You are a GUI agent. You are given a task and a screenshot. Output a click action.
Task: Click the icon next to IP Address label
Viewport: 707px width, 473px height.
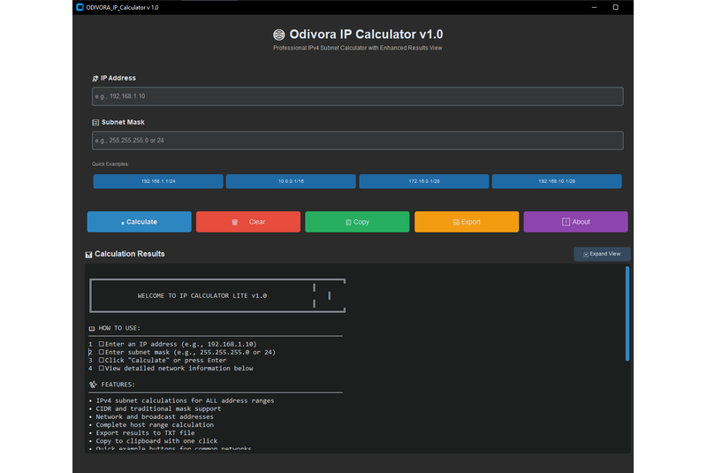click(x=95, y=79)
